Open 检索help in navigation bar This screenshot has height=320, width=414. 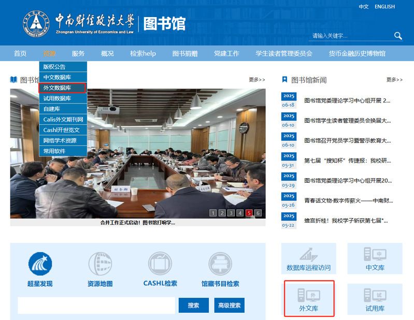coord(142,53)
